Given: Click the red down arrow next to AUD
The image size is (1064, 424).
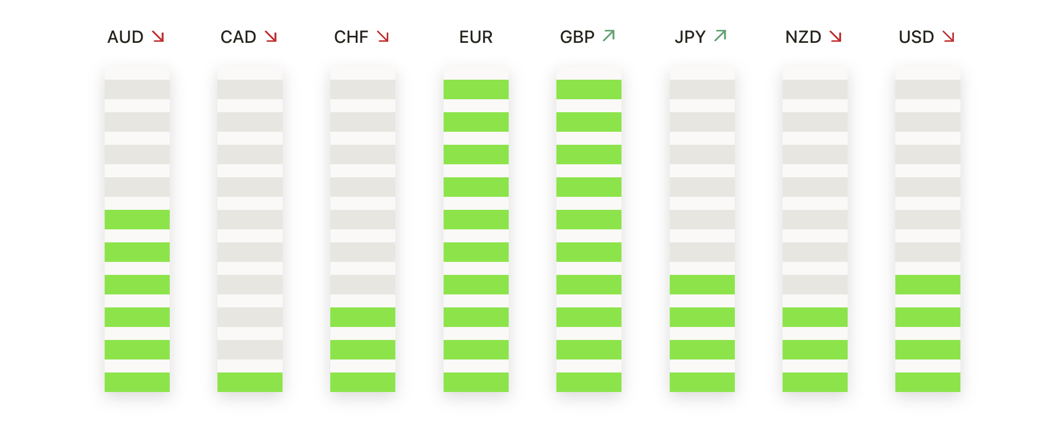Looking at the screenshot, I should (158, 36).
